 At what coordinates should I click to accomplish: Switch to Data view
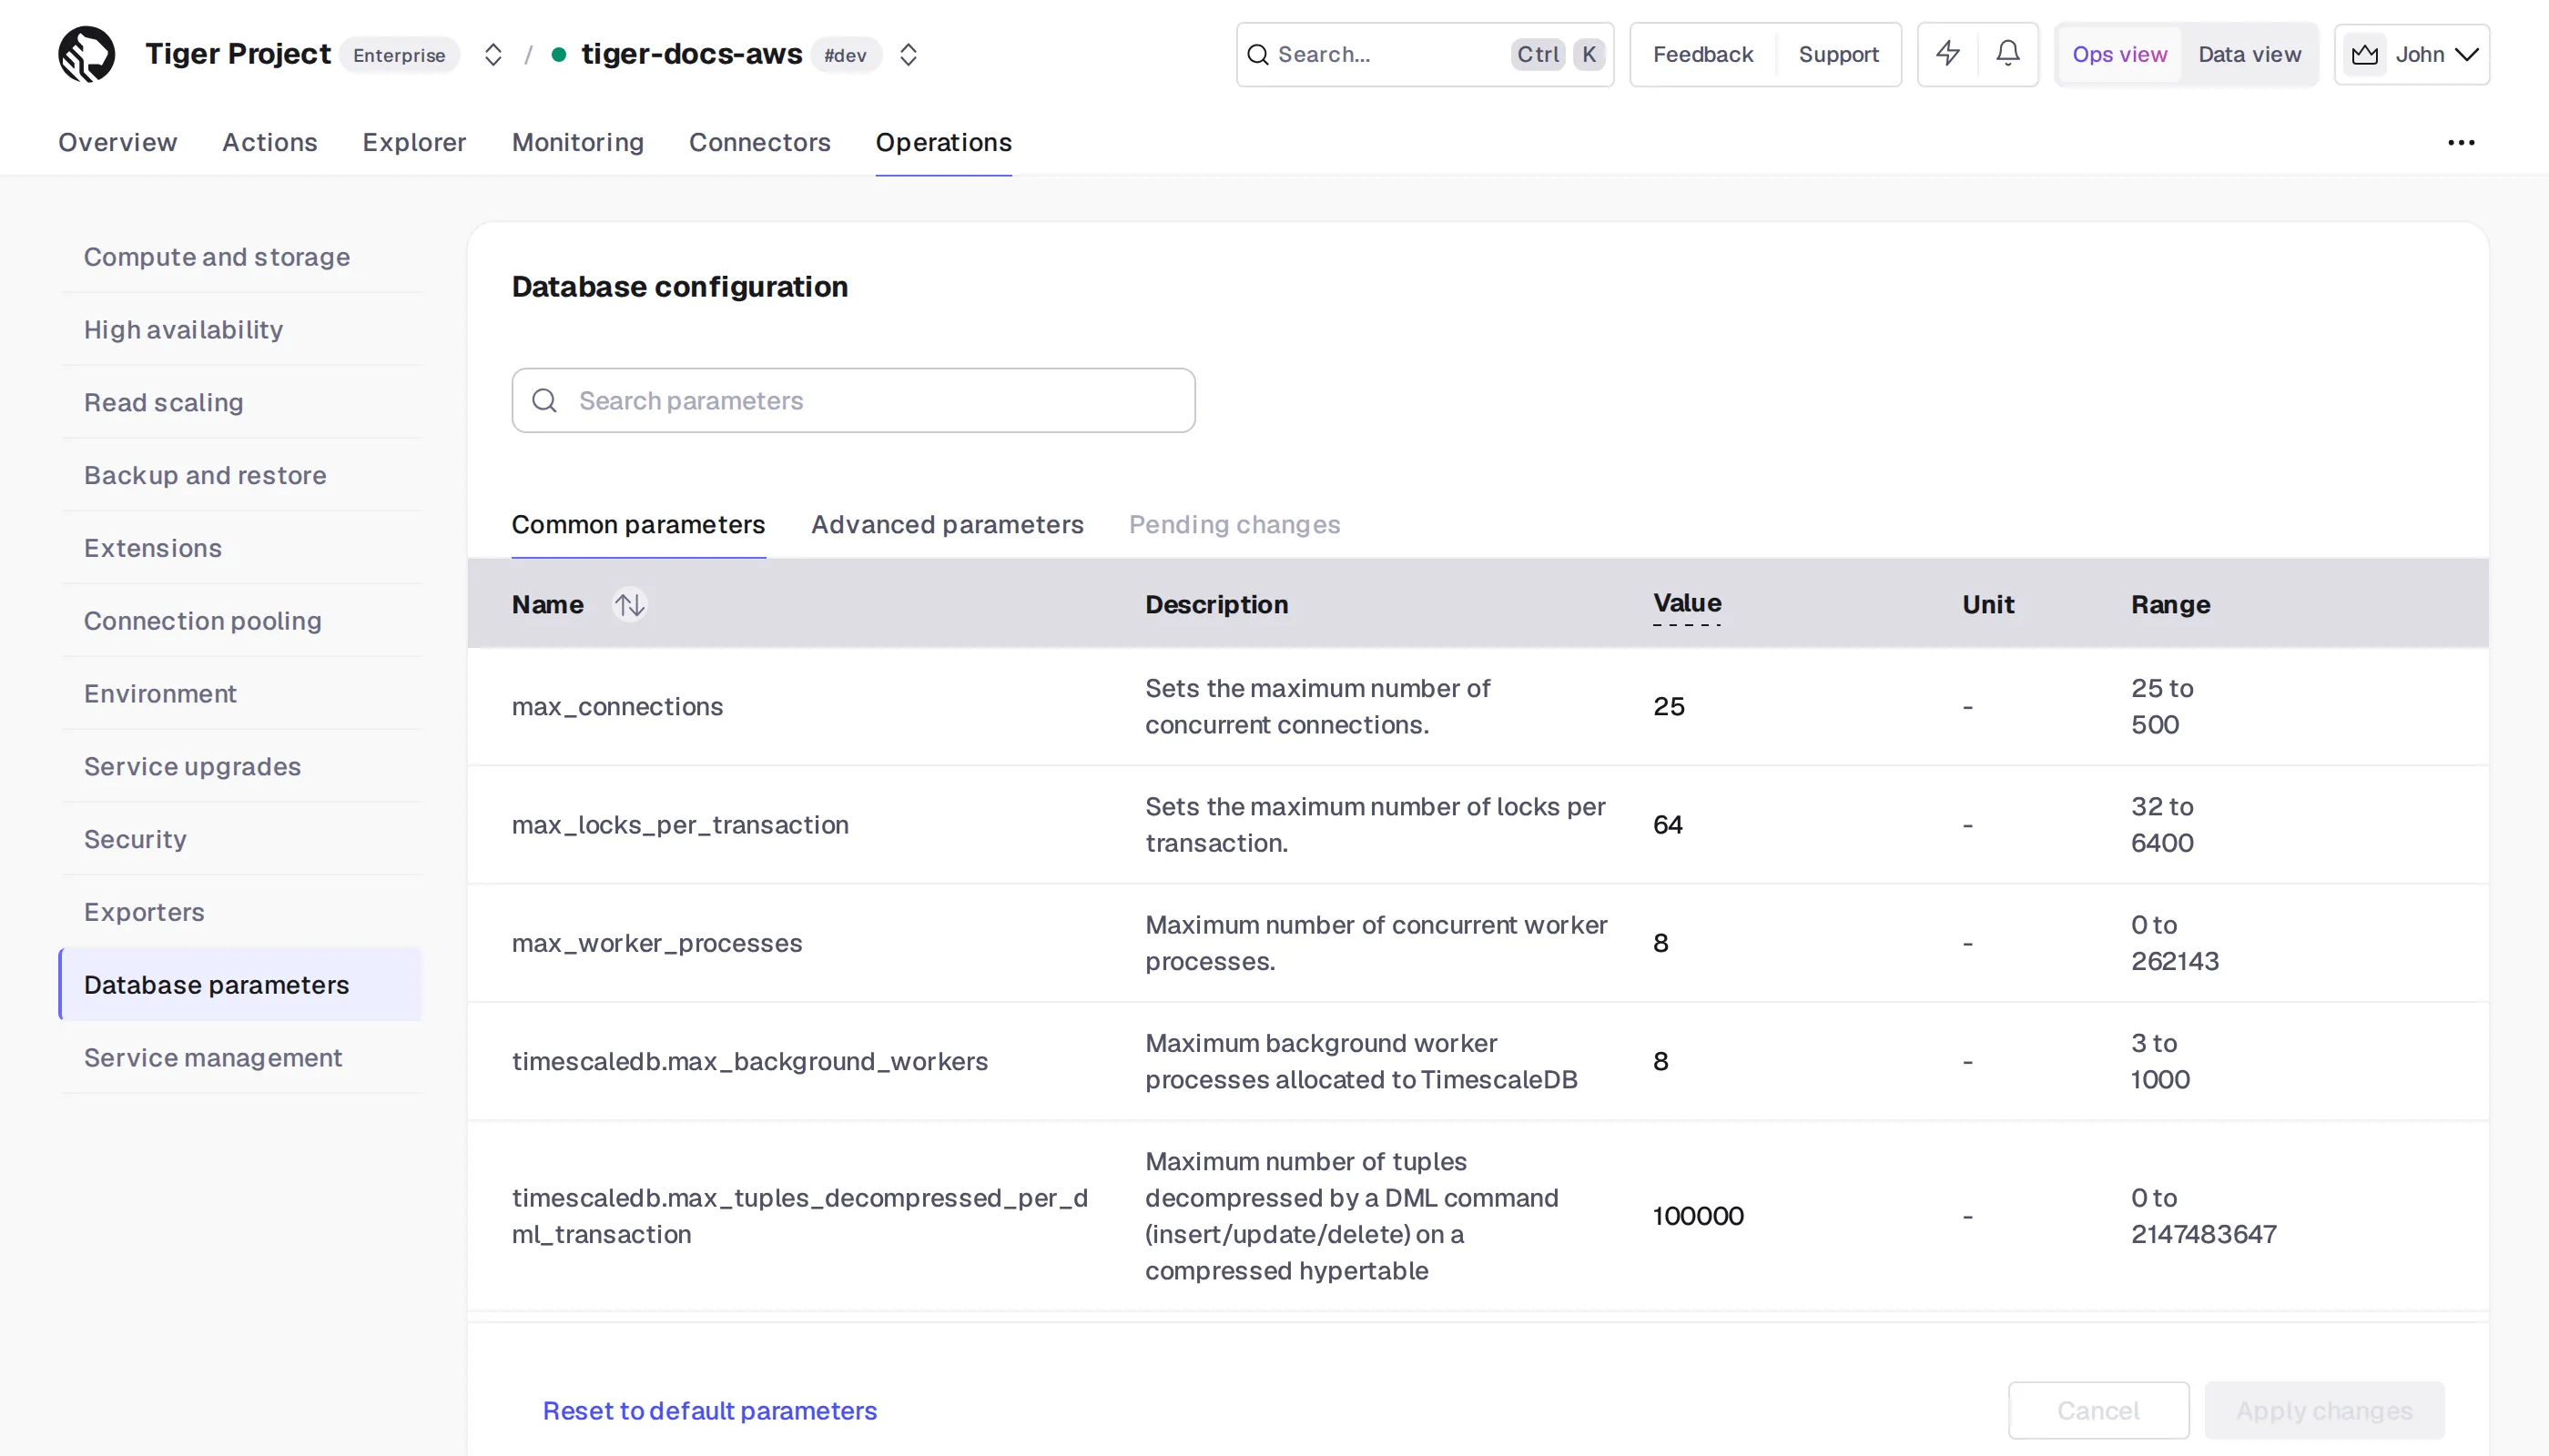(2249, 55)
